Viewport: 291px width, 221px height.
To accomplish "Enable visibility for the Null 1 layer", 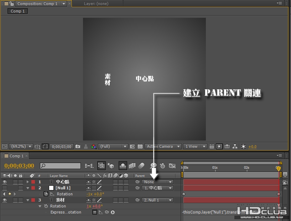I will (x=5, y=188).
